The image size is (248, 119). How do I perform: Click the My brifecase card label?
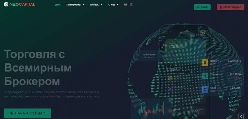(149, 55)
